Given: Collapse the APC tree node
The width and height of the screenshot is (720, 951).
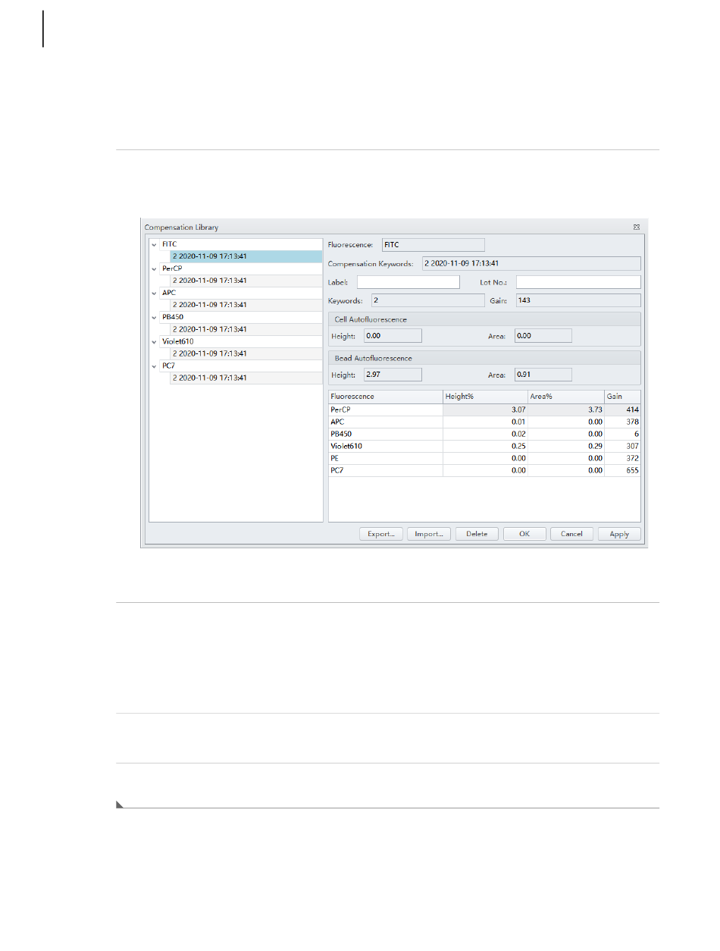Looking at the screenshot, I should coord(155,293).
